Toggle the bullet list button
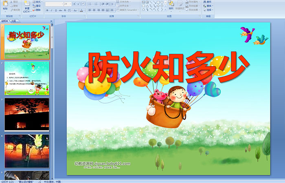 point(90,4)
